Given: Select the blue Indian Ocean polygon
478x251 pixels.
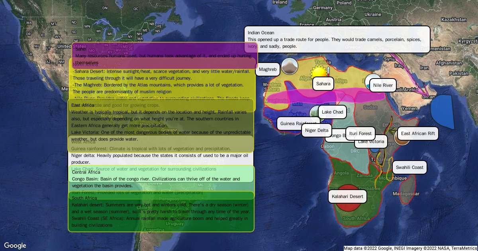Looking at the screenshot, I should (x=442, y=112).
